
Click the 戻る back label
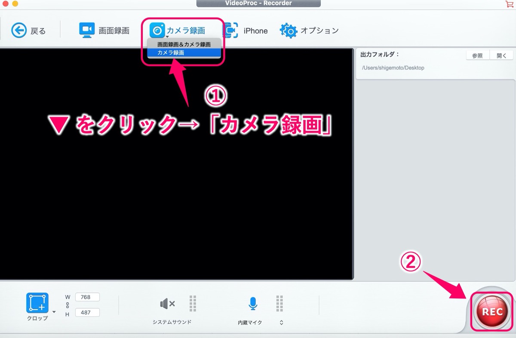[x=38, y=31]
